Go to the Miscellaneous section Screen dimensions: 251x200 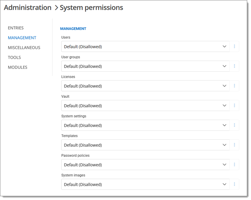click(24, 48)
